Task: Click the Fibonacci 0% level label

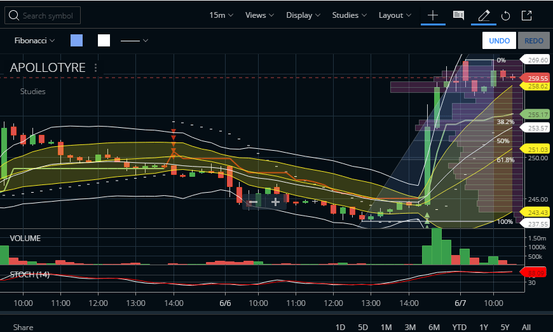Action: pyautogui.click(x=501, y=60)
